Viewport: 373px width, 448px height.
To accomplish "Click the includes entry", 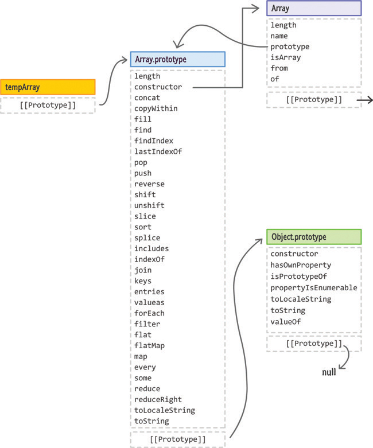I will pos(151,248).
